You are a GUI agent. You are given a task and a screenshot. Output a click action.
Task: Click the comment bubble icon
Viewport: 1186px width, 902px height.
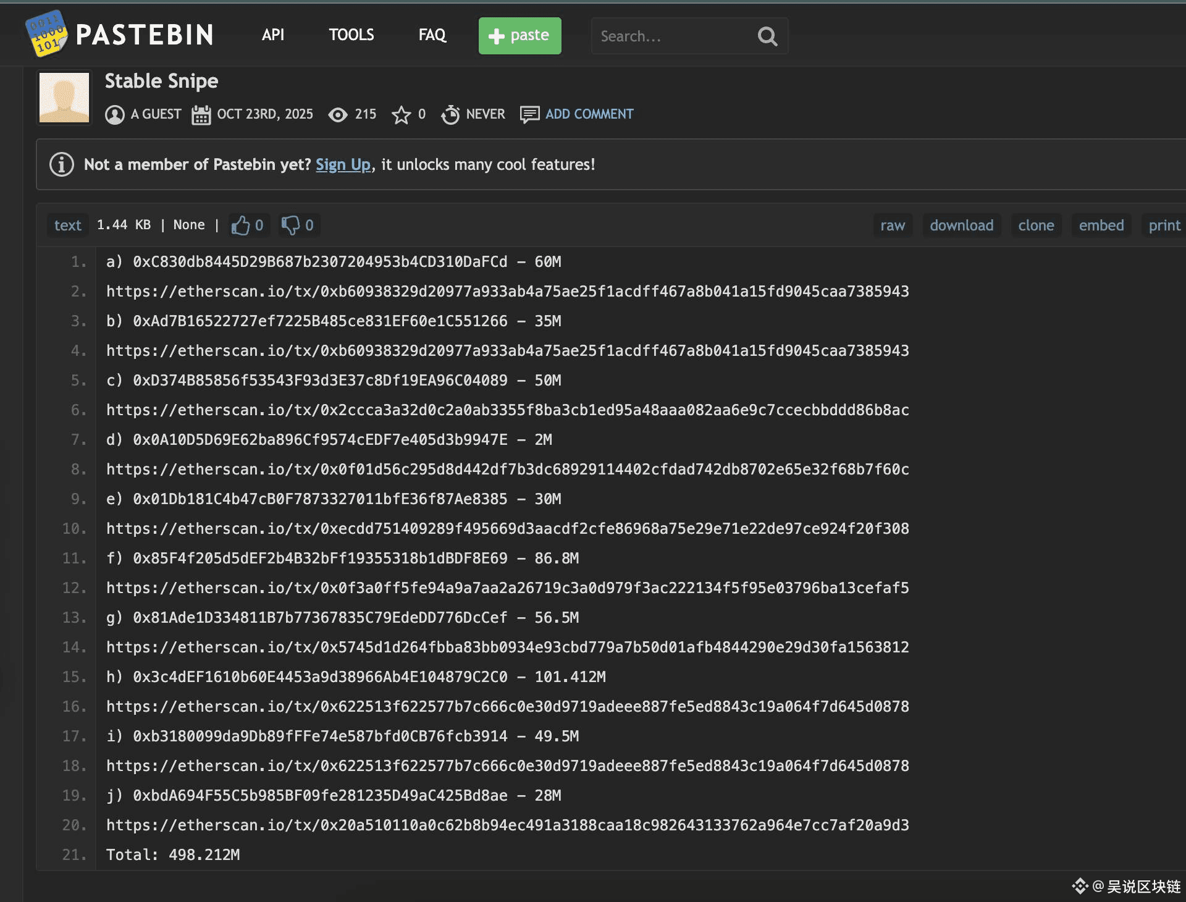pyautogui.click(x=529, y=115)
